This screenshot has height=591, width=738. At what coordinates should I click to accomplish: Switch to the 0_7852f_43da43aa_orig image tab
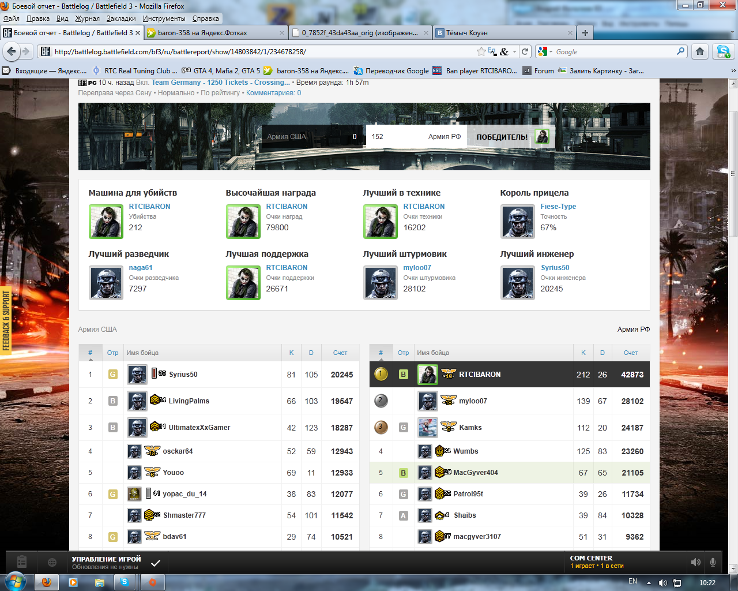click(x=360, y=33)
